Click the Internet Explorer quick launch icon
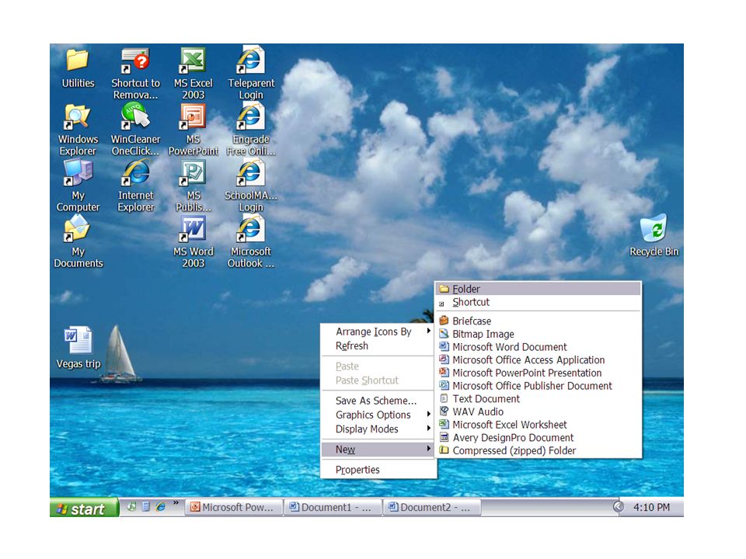746x559 pixels. [161, 507]
